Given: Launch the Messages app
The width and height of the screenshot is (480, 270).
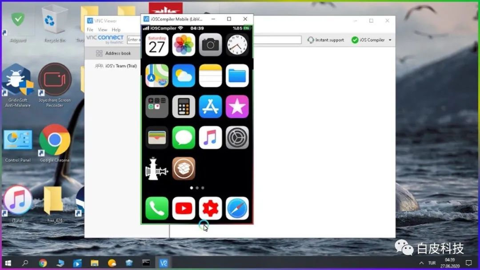Looking at the screenshot, I should coord(184,138).
